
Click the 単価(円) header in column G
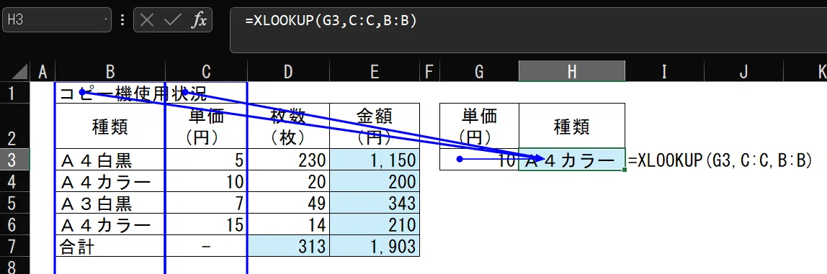479,126
